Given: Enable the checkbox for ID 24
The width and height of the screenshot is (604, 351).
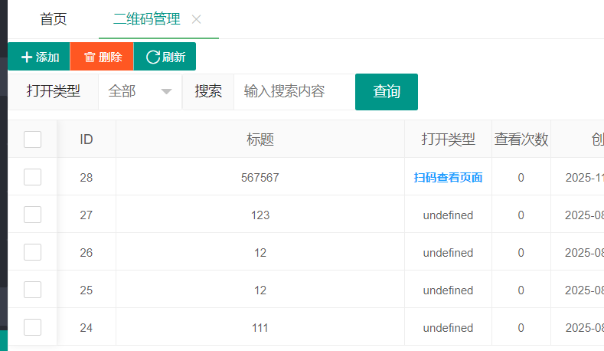Looking at the screenshot, I should click(x=32, y=327).
